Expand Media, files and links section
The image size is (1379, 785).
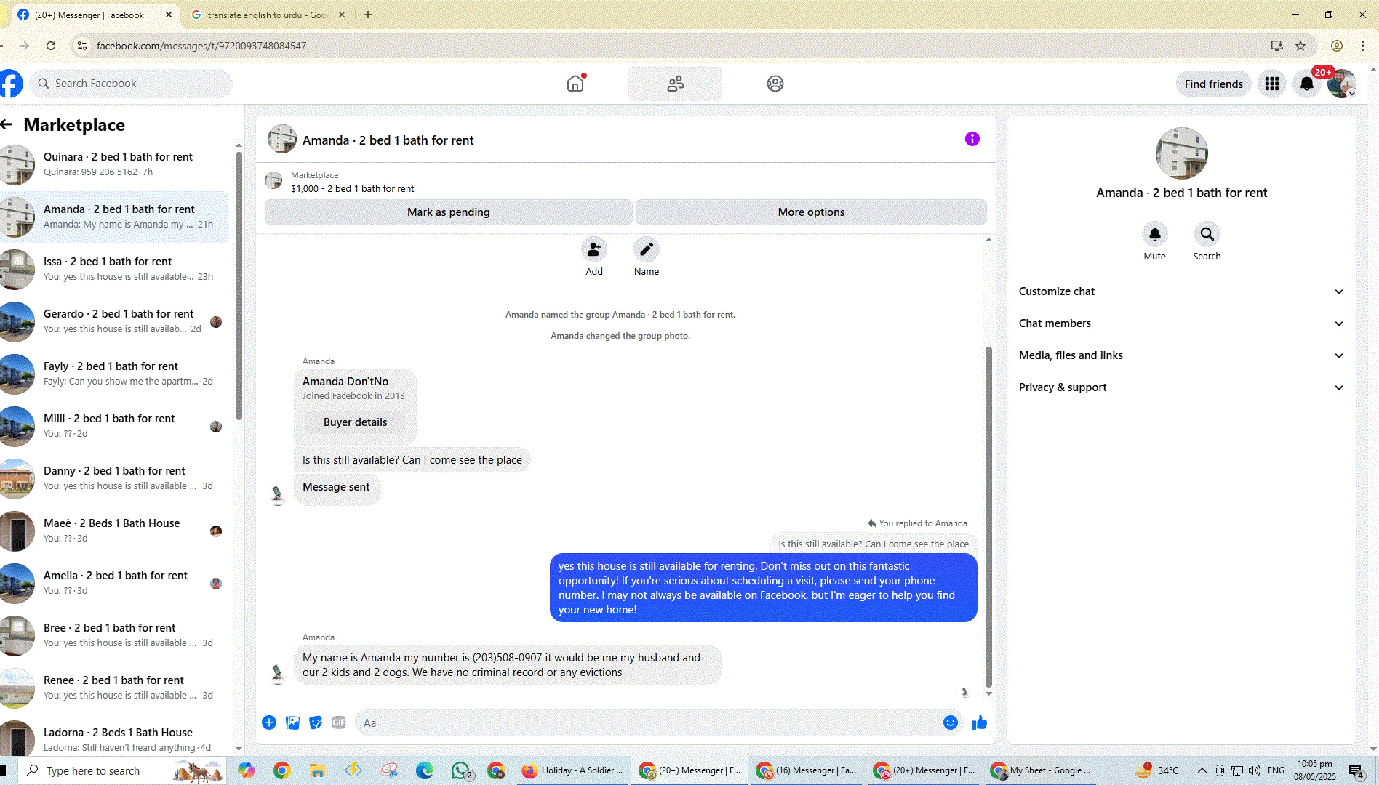1181,355
